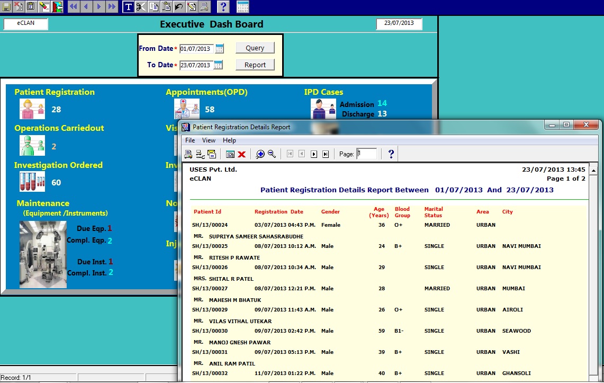Open report viewer help question mark
Screen dimensions: 604x383
pos(391,154)
